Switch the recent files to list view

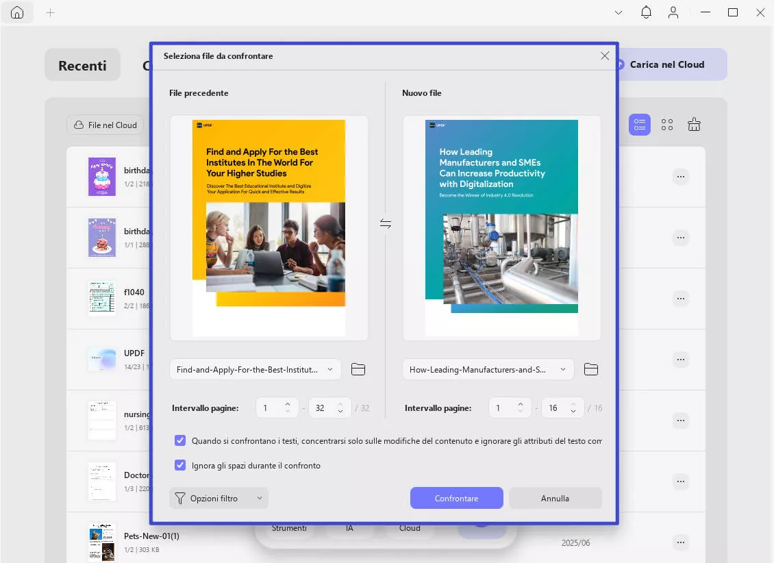coord(639,125)
